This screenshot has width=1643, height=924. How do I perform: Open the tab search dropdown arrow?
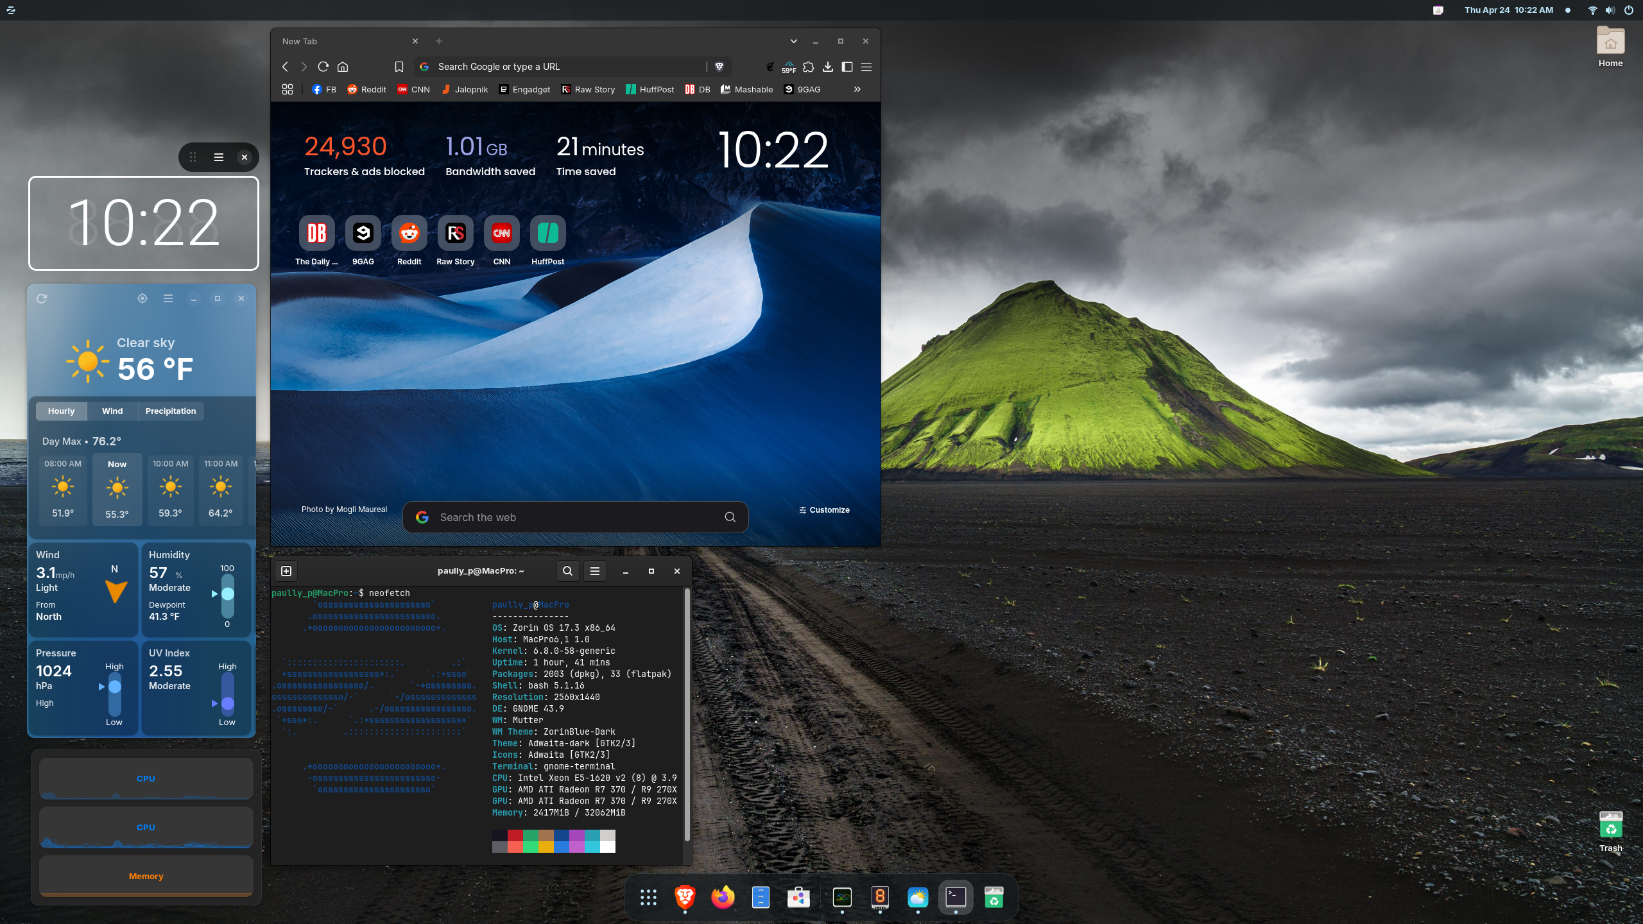pos(794,41)
